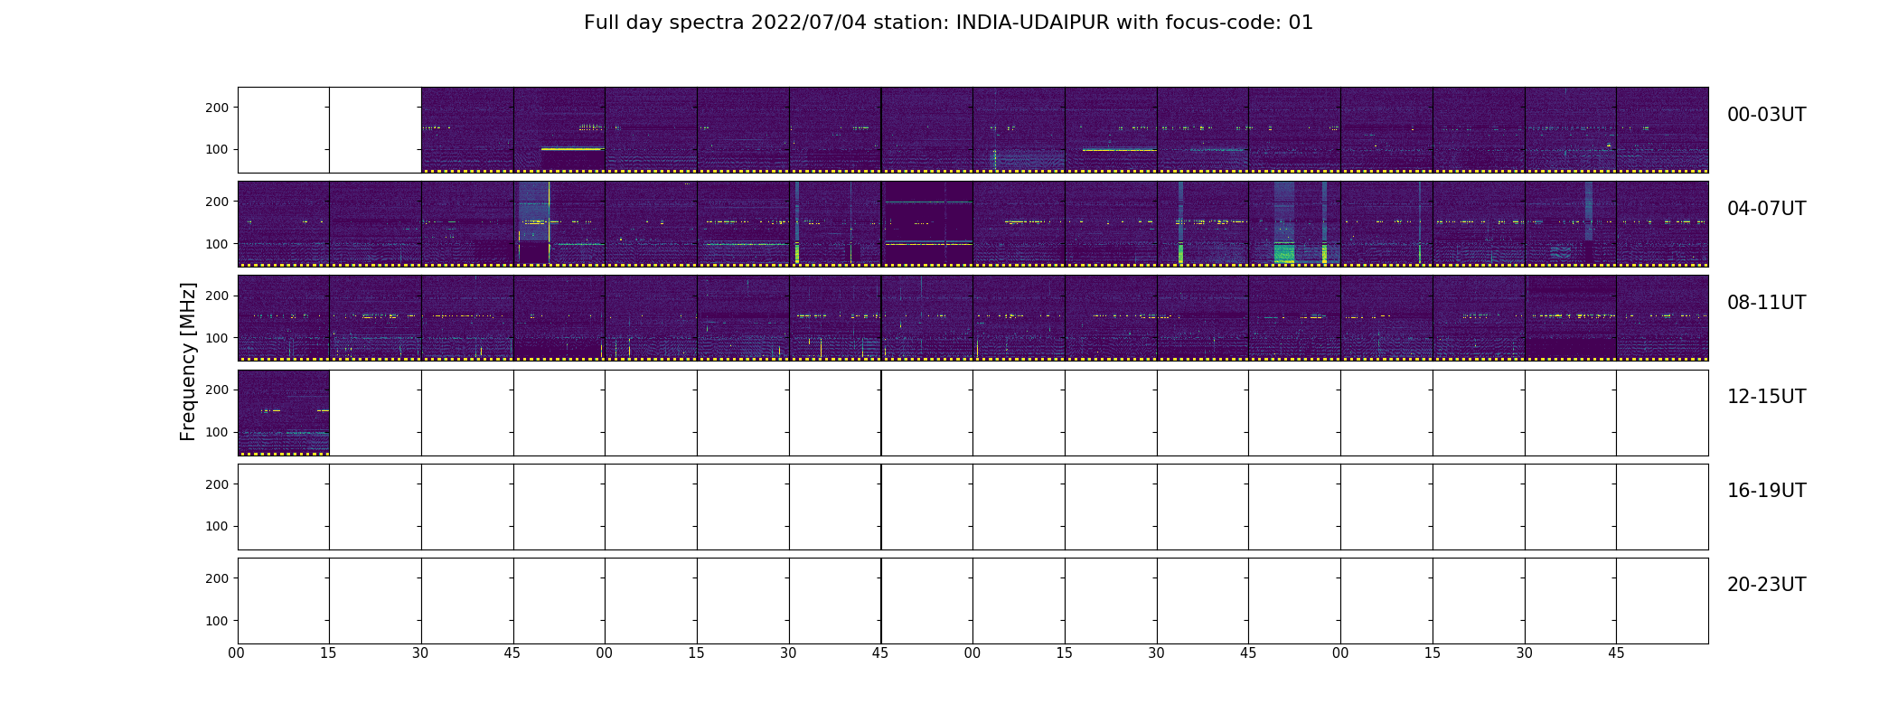Viewport: 1898px width, 723px height.
Task: Select the '00-03UT' row label
Action: (1766, 115)
